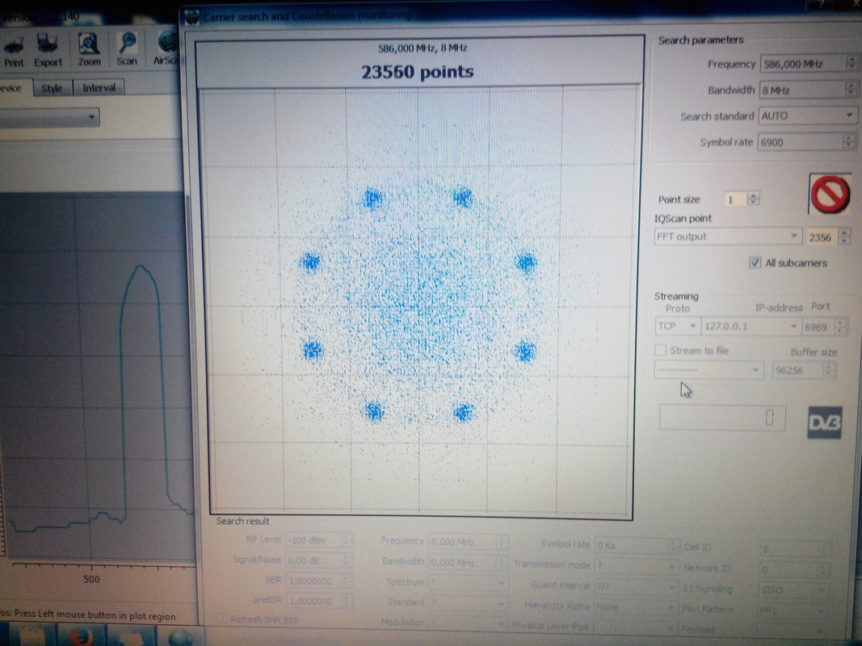Screen dimensions: 862x646
Task: Click the BER 1,0000000 field
Action: point(314,581)
